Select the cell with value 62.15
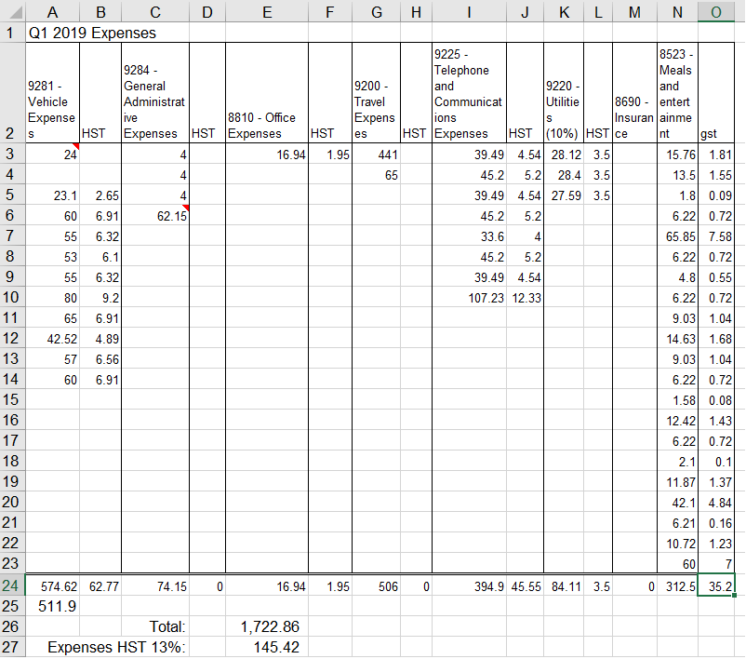The width and height of the screenshot is (746, 659). (x=155, y=216)
